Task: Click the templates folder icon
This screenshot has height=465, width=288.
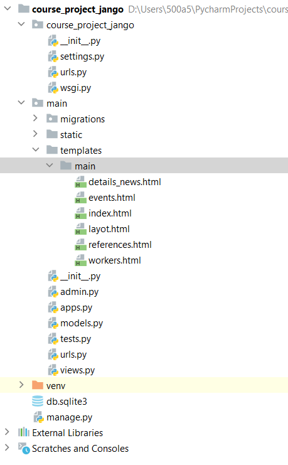Action: click(52, 150)
